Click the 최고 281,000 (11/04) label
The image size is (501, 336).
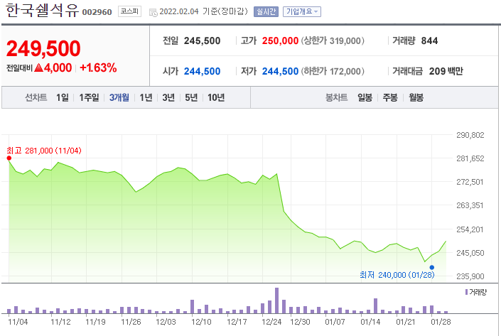pos(44,151)
